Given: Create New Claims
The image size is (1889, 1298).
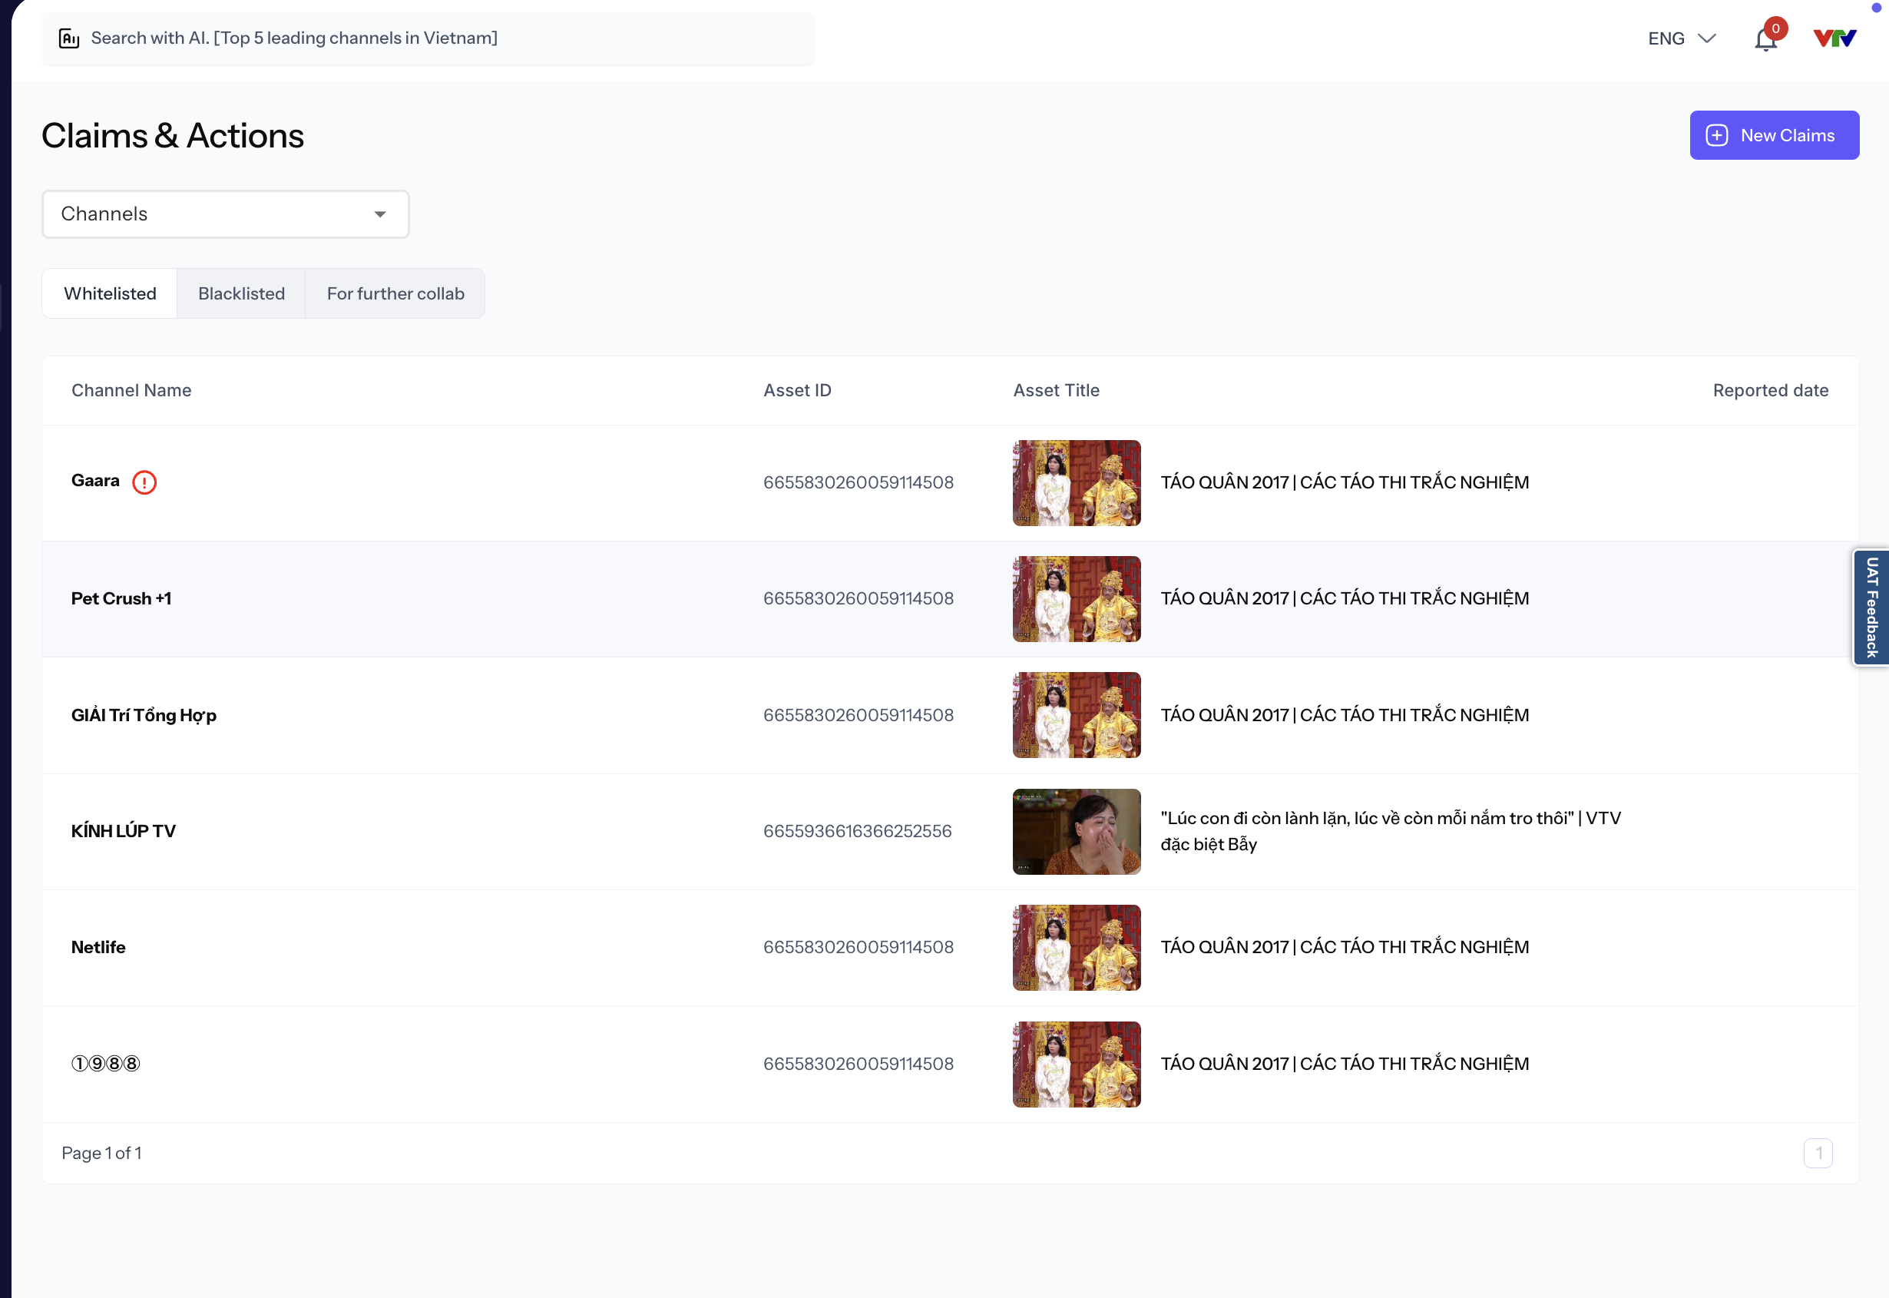Looking at the screenshot, I should click(x=1775, y=135).
